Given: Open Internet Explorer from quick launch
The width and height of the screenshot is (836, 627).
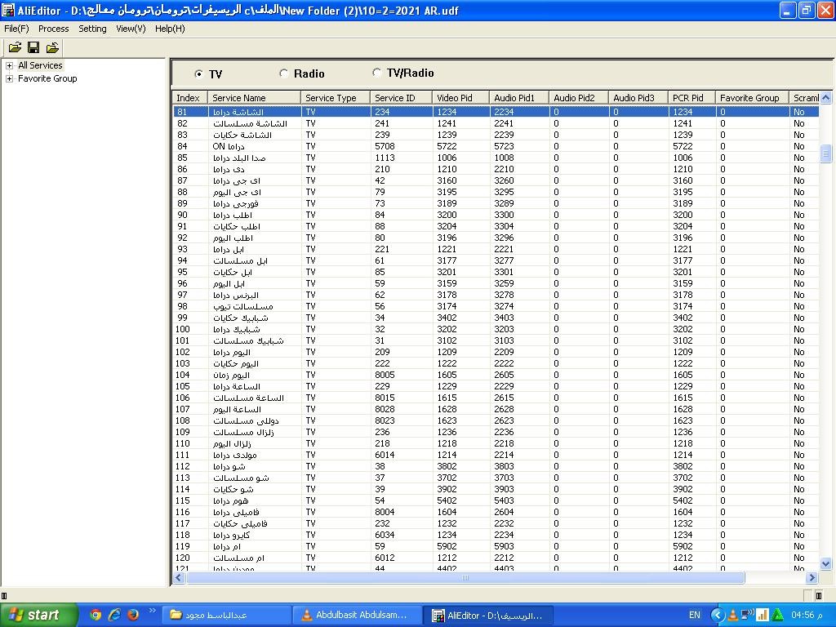Looking at the screenshot, I should click(114, 615).
